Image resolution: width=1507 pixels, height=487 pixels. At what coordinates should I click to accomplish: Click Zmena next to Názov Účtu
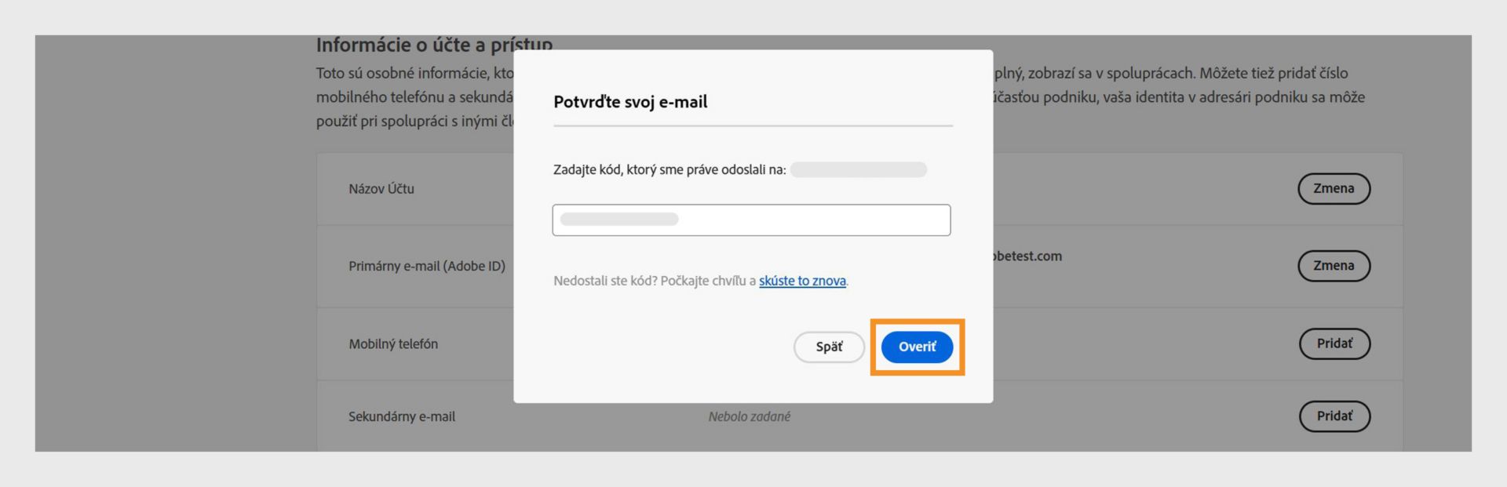pyautogui.click(x=1334, y=188)
